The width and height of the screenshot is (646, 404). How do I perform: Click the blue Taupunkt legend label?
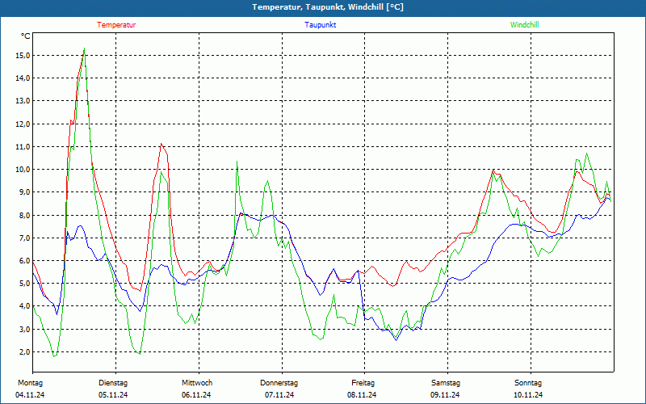tap(320, 25)
